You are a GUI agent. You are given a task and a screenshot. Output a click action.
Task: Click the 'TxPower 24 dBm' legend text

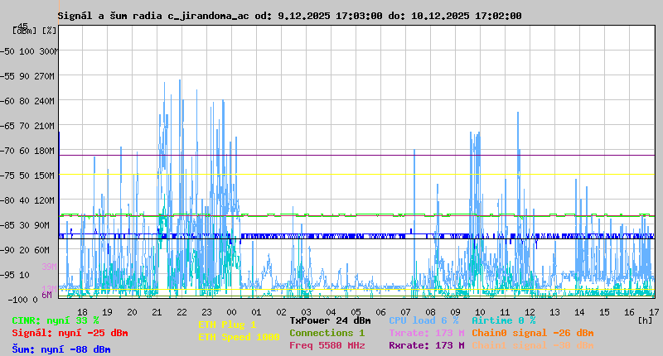pyautogui.click(x=330, y=320)
